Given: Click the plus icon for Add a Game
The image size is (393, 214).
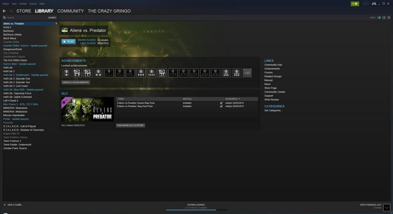Looking at the screenshot, I should (5, 205).
